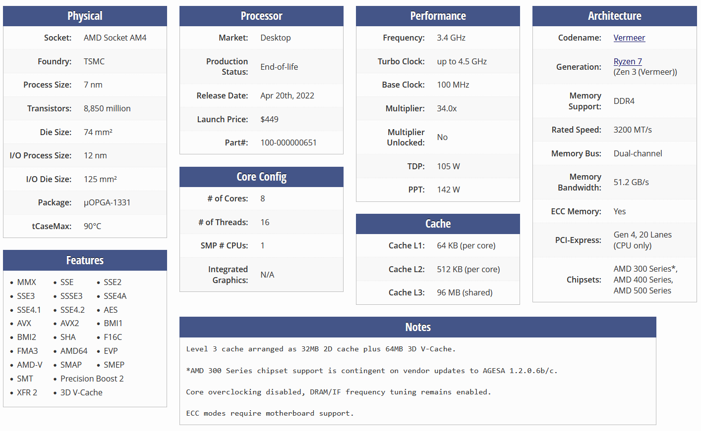Image resolution: width=701 pixels, height=431 pixels.
Task: Select the Features section header
Action: (x=85, y=260)
